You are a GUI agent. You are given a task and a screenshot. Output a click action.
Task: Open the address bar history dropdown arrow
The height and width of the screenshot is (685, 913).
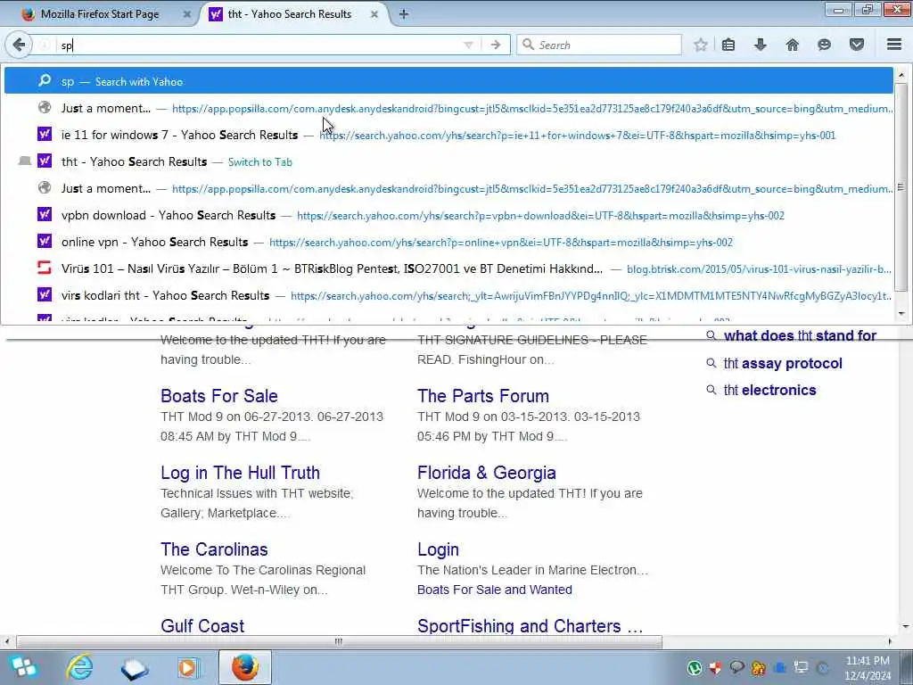click(468, 45)
